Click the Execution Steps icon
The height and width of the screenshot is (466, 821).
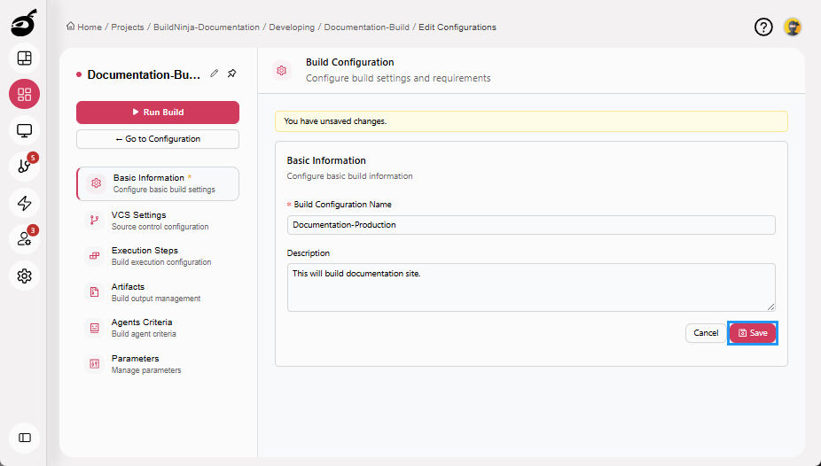pos(94,256)
